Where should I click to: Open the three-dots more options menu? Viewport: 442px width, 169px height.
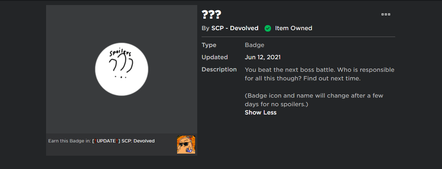pyautogui.click(x=385, y=15)
